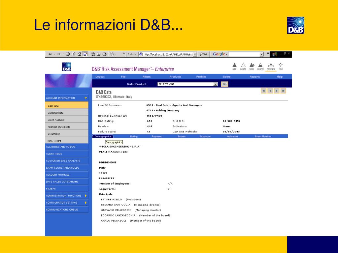The height and width of the screenshot is (253, 338).
Task: Click the History toolbar icon
Action: [105, 54]
